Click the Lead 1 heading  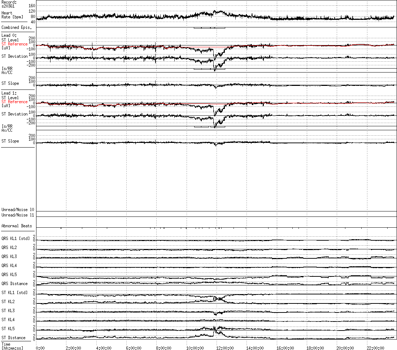[x=9, y=93]
